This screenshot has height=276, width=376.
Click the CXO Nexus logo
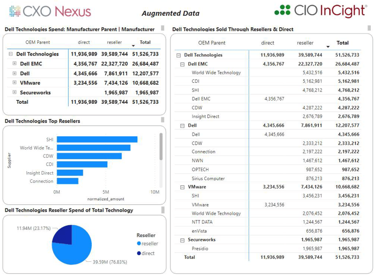coord(50,12)
